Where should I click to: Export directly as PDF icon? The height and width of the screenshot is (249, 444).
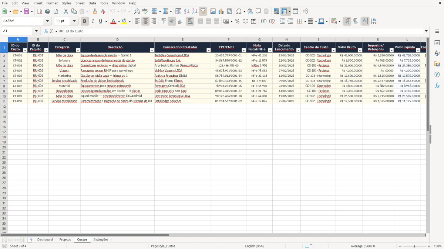[40, 11]
